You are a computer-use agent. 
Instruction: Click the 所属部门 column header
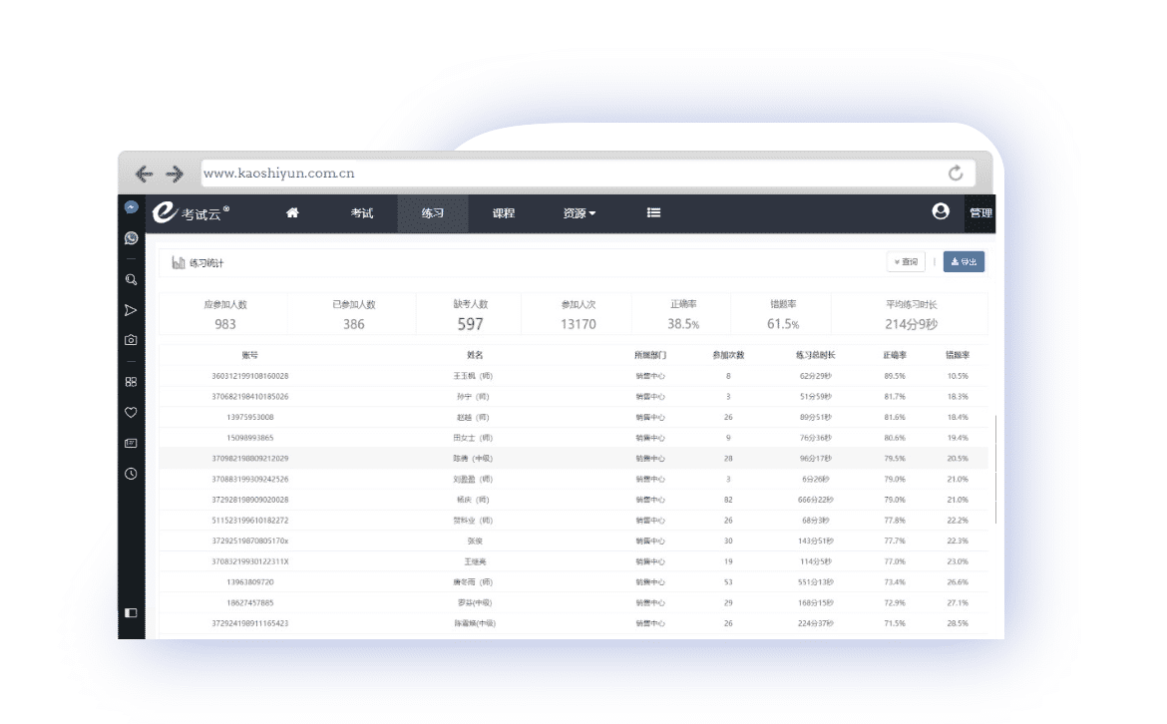[x=650, y=356]
